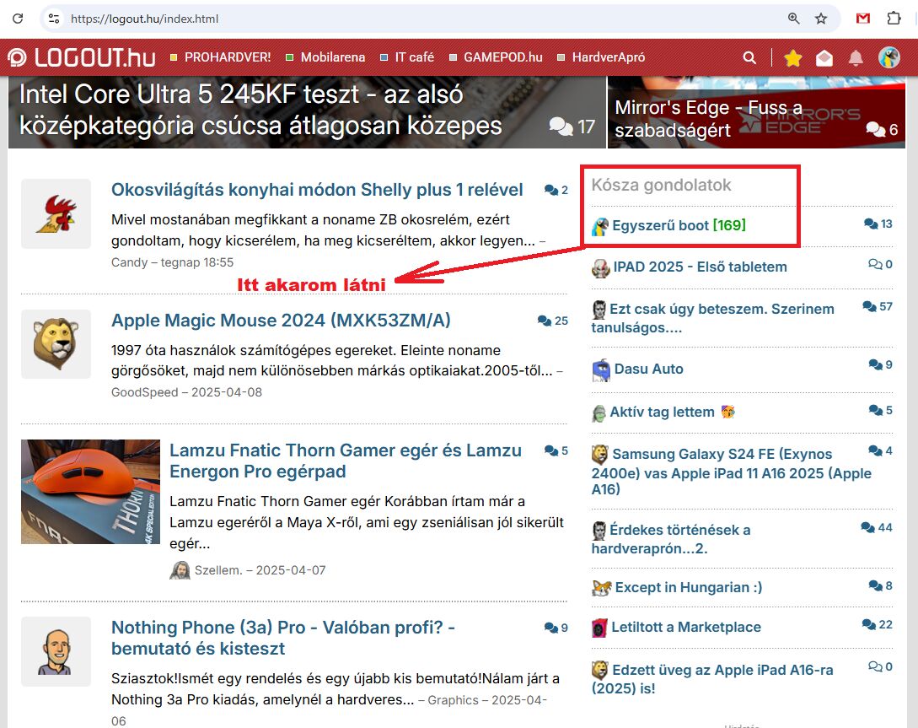The height and width of the screenshot is (728, 918).
Task: Open Intel Core Ultra 5 245KF teszt article
Action: click(260, 111)
